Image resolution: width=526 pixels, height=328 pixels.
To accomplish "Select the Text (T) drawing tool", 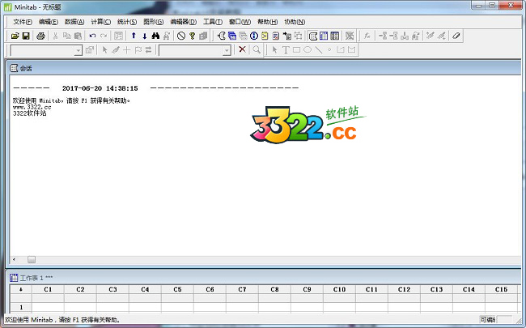I will 286,50.
